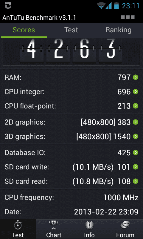Viewport: 143px width, 239px height.
Task: Tap the Wi-Fi signal icon in status bar
Action: (101, 6)
